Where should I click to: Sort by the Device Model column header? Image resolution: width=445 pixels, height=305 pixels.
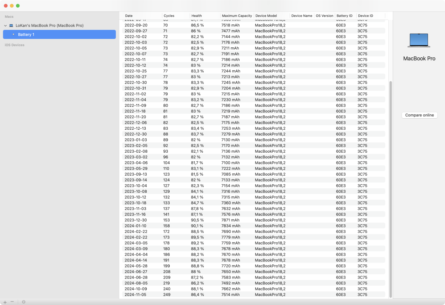(x=272, y=16)
